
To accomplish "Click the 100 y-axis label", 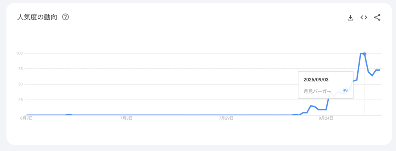I will click(20, 53).
